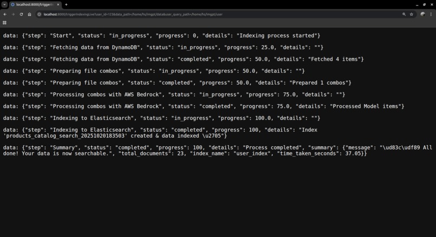Go back to previous page
The width and height of the screenshot is (436, 237).
click(5, 14)
